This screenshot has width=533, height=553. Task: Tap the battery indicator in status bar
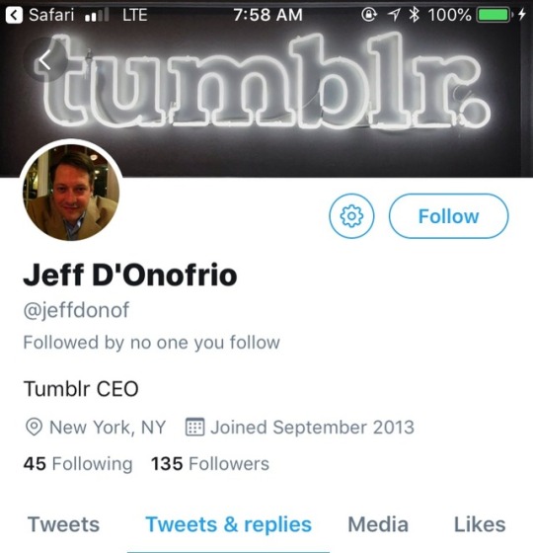(494, 15)
